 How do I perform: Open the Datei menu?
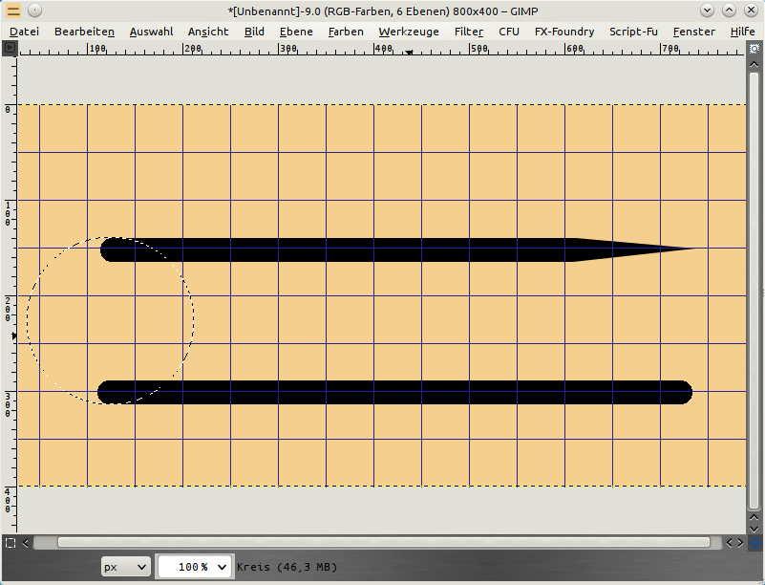click(x=24, y=32)
